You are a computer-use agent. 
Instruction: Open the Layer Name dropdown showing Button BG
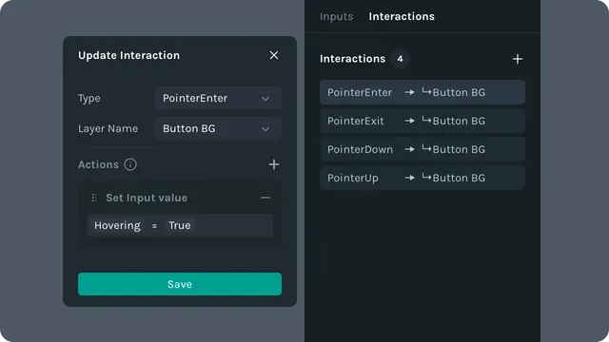(218, 128)
